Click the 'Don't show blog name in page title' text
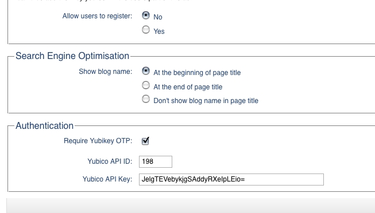This screenshot has height=213, width=375. click(x=206, y=101)
